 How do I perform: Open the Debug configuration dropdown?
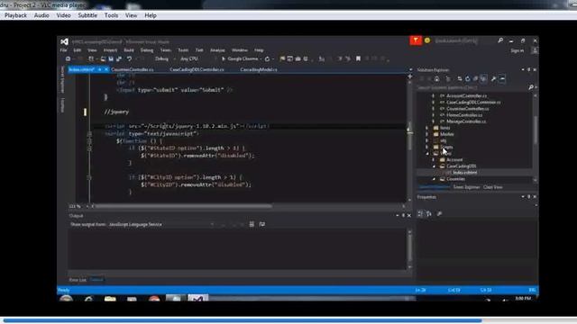164,58
